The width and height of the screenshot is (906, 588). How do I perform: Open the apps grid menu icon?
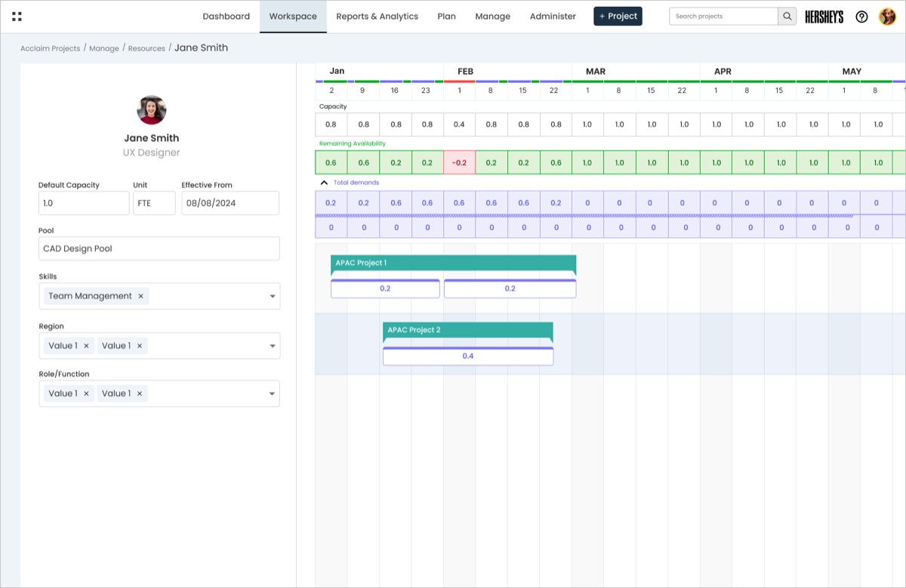pyautogui.click(x=17, y=17)
